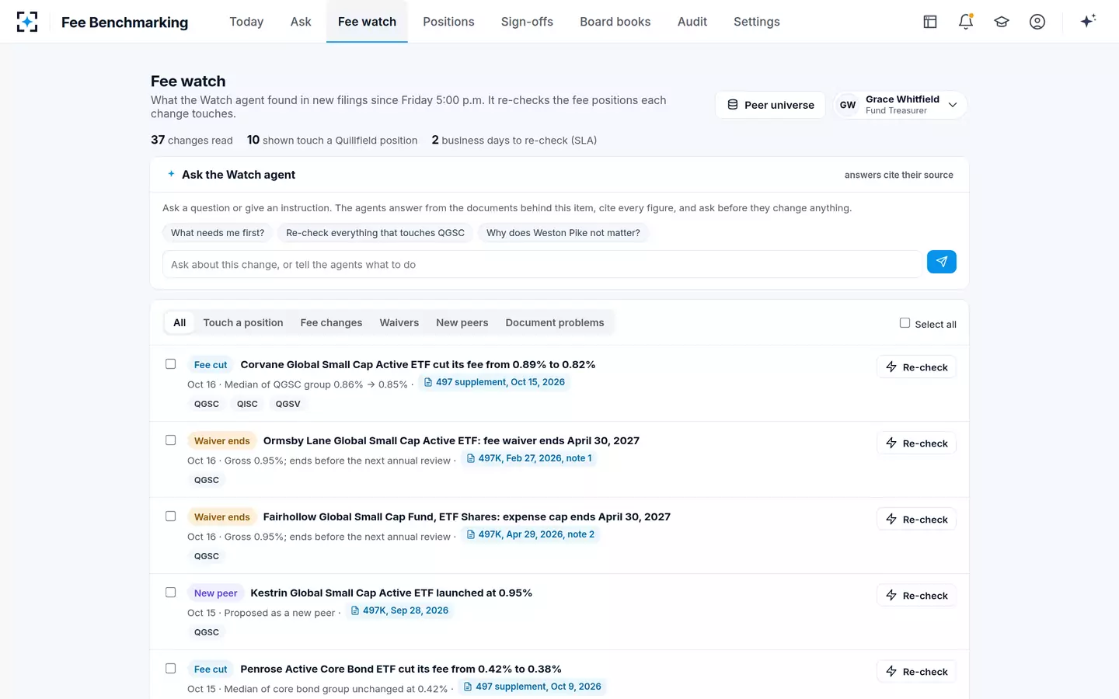Viewport: 1119px width, 699px height.
Task: Check the Penrose Active Core Bond row checkbox
Action: click(x=171, y=669)
